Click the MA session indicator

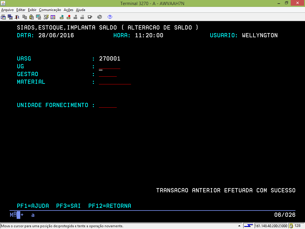click(x=13, y=215)
